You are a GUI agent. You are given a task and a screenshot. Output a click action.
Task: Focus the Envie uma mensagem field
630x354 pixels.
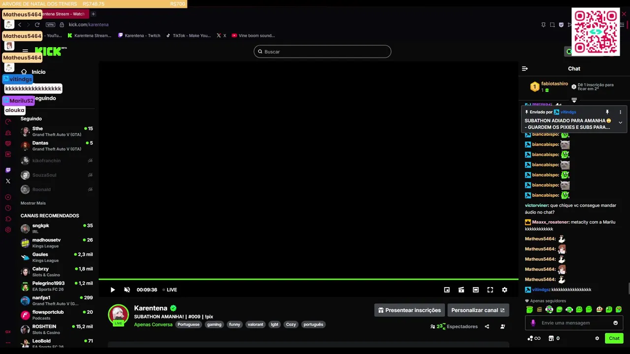(573, 323)
